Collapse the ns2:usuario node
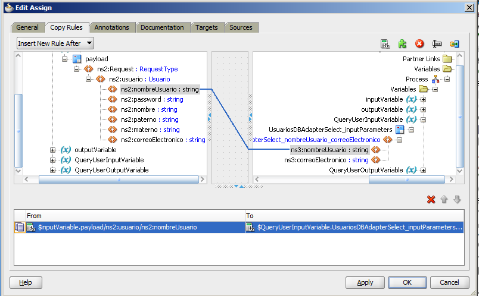Image resolution: width=479 pixels, height=296 pixels. [88, 79]
